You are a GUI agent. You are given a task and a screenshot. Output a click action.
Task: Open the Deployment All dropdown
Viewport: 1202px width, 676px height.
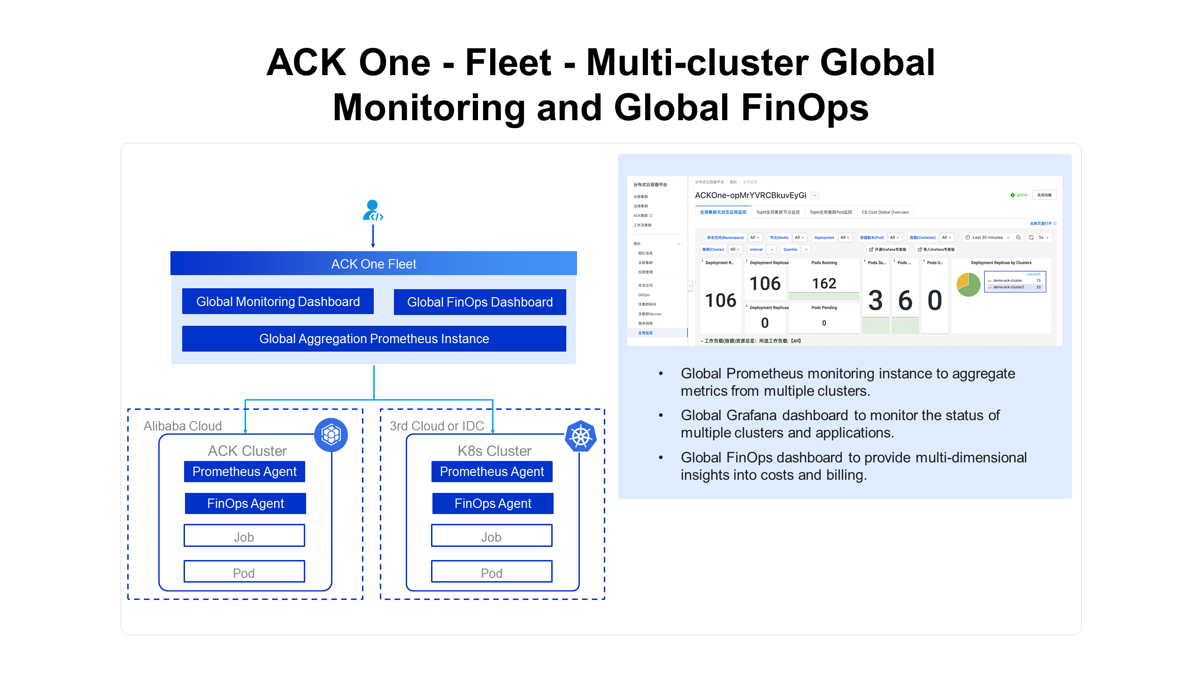coord(845,238)
